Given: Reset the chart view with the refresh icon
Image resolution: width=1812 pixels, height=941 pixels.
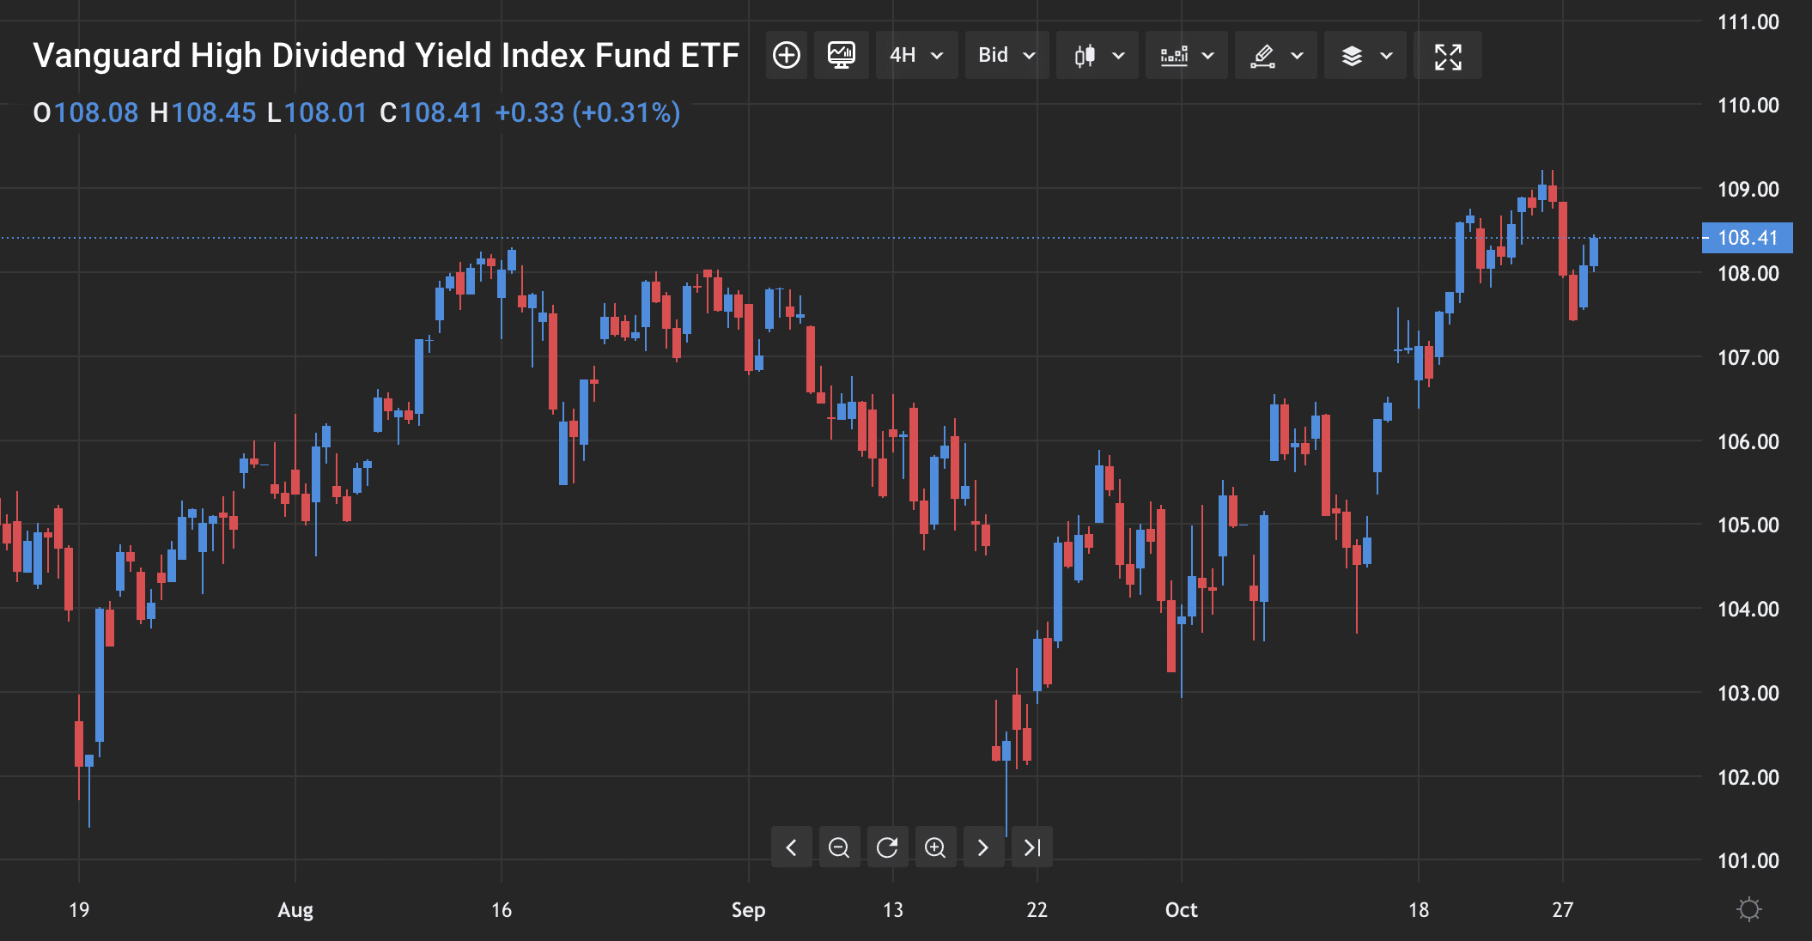Looking at the screenshot, I should 887,847.
